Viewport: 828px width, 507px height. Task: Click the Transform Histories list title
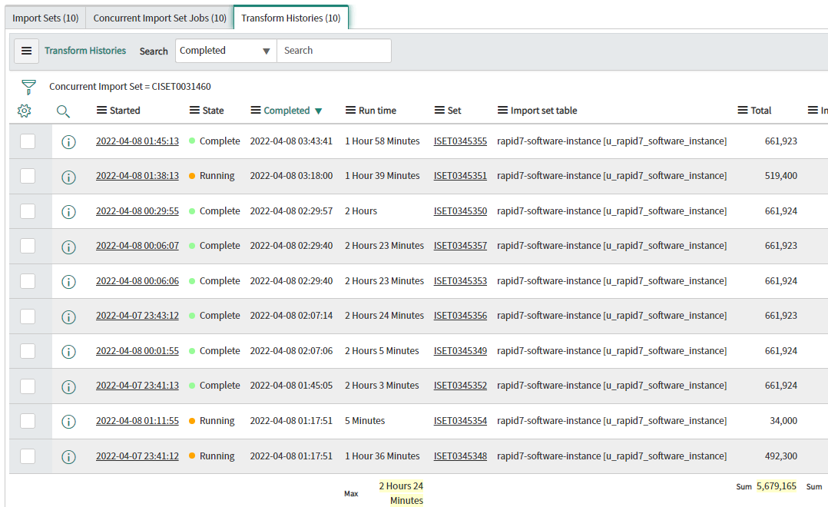tap(85, 51)
